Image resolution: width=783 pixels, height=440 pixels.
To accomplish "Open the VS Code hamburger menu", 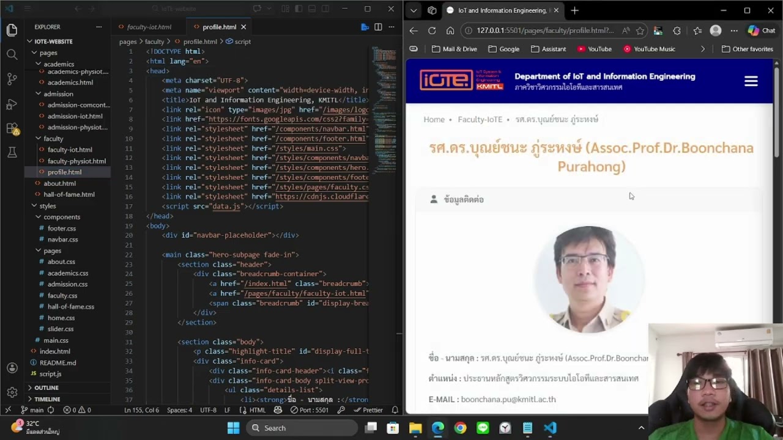I will pos(28,9).
